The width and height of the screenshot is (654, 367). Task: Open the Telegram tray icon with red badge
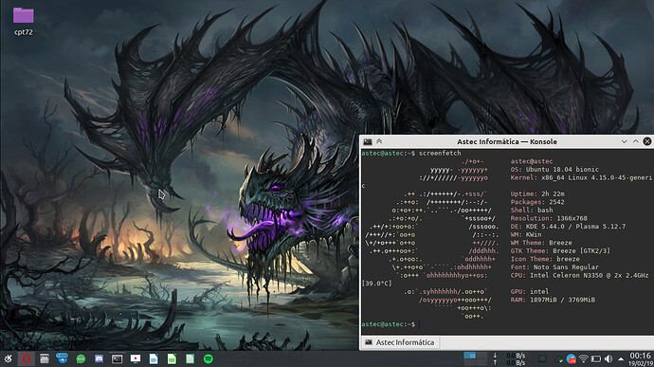point(571,359)
